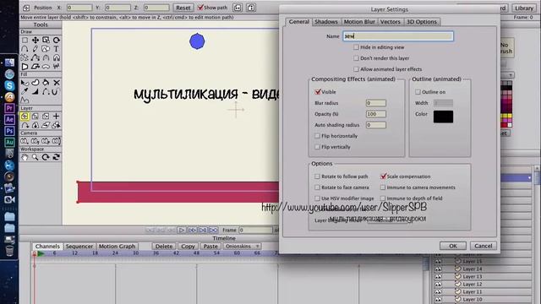Screen dimensions: 541x304
Task: Open Adobe Premiere Pro from the dock
Action: (x=9, y=108)
